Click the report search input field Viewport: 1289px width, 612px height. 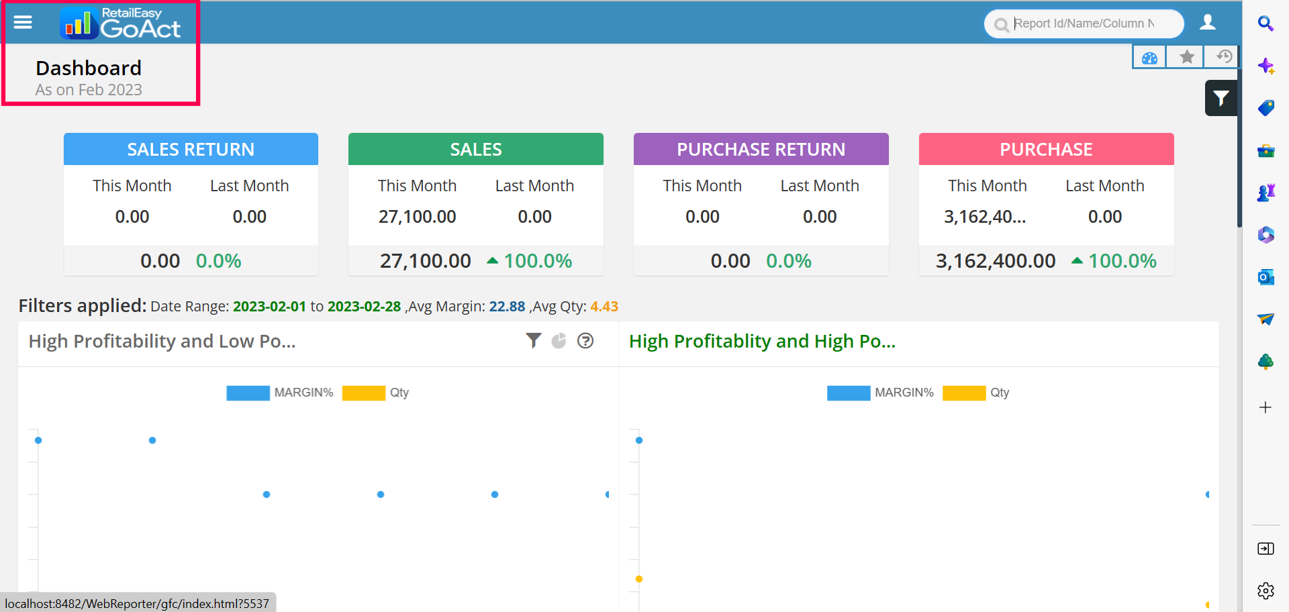1084,23
